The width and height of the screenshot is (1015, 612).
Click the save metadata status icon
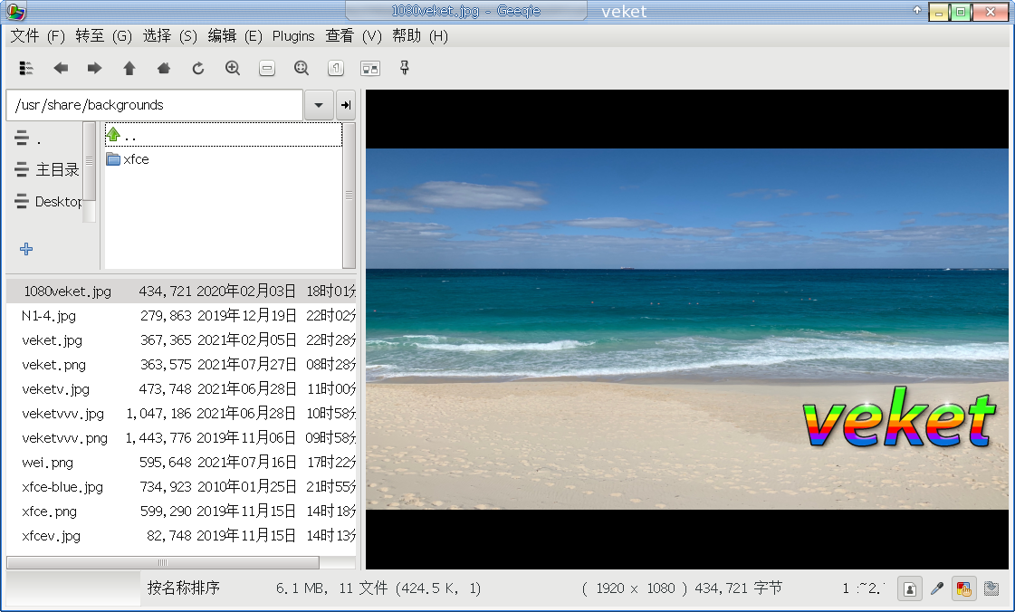pyautogui.click(x=991, y=588)
